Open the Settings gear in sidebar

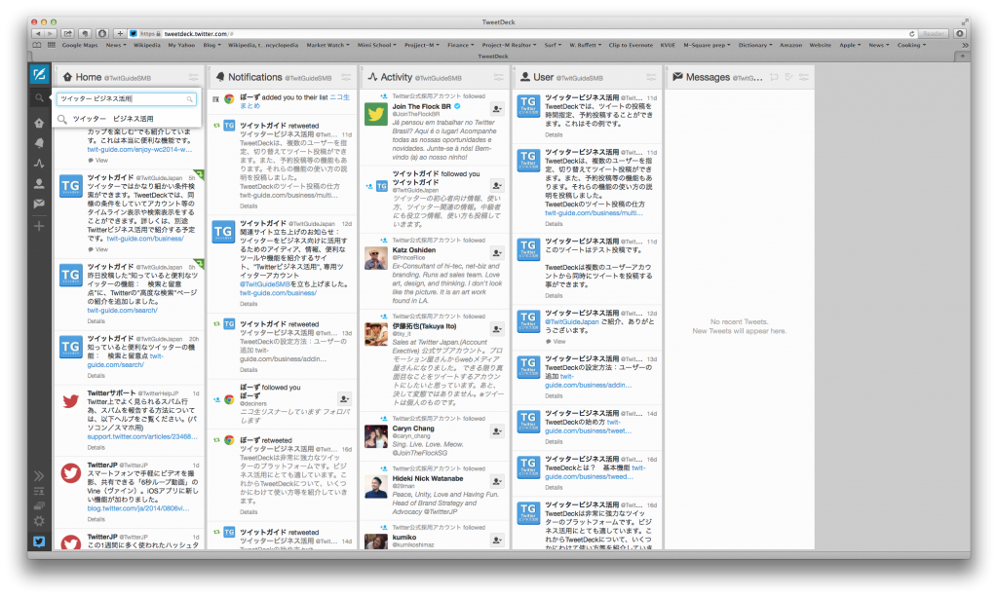coord(39,521)
